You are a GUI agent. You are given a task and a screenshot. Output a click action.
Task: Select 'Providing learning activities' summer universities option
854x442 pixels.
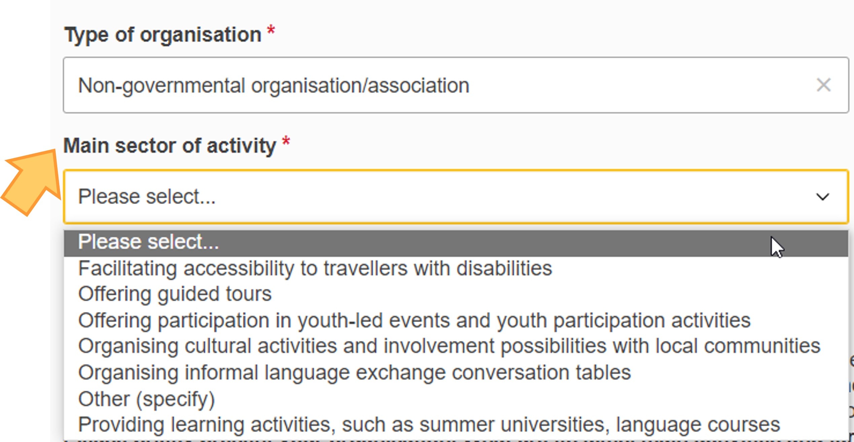point(429,424)
